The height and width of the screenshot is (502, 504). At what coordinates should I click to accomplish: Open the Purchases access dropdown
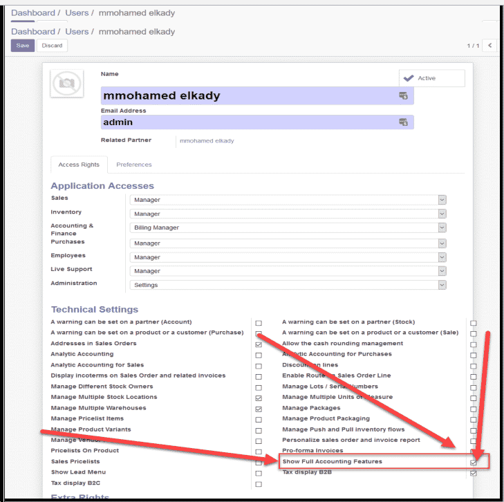(x=288, y=243)
